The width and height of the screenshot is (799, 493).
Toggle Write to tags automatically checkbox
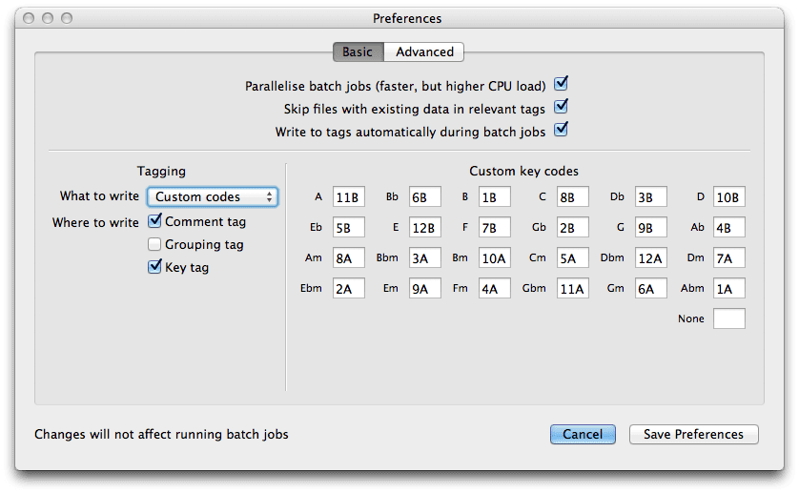562,130
